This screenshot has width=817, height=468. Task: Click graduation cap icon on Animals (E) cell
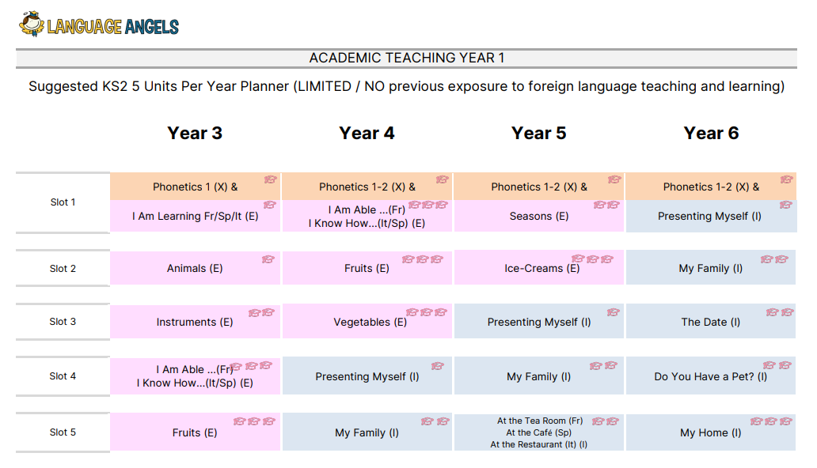(x=268, y=259)
